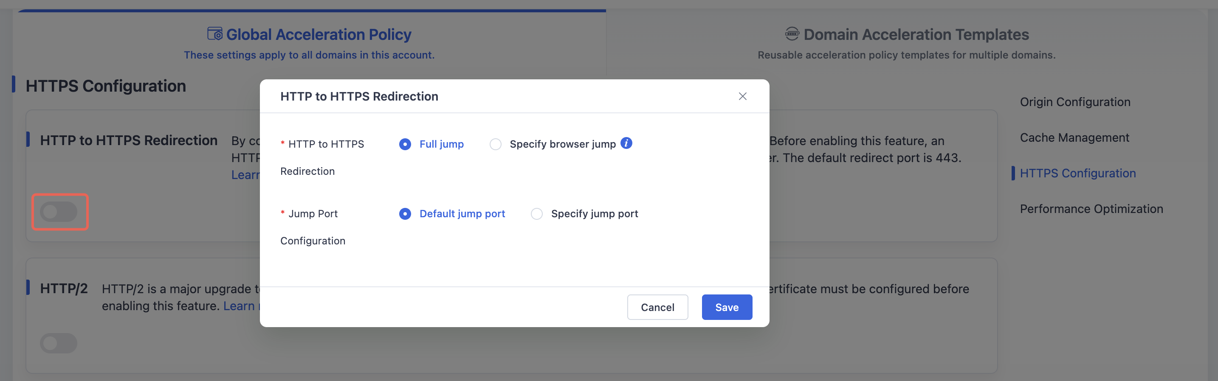This screenshot has height=381, width=1218.
Task: Click the Cancel button in the dialog
Action: click(x=657, y=307)
